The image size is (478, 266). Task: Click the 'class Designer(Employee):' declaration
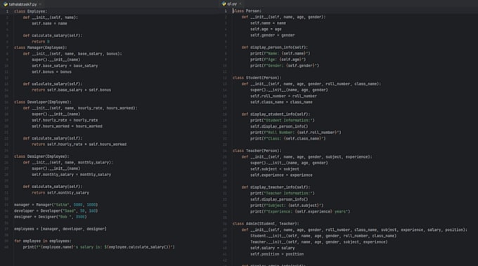[x=41, y=157]
